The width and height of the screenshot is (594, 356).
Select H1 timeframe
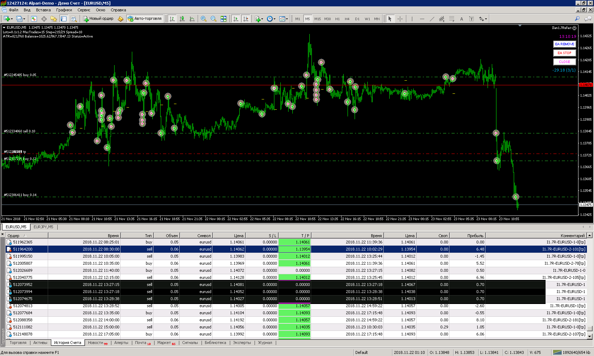(x=337, y=19)
